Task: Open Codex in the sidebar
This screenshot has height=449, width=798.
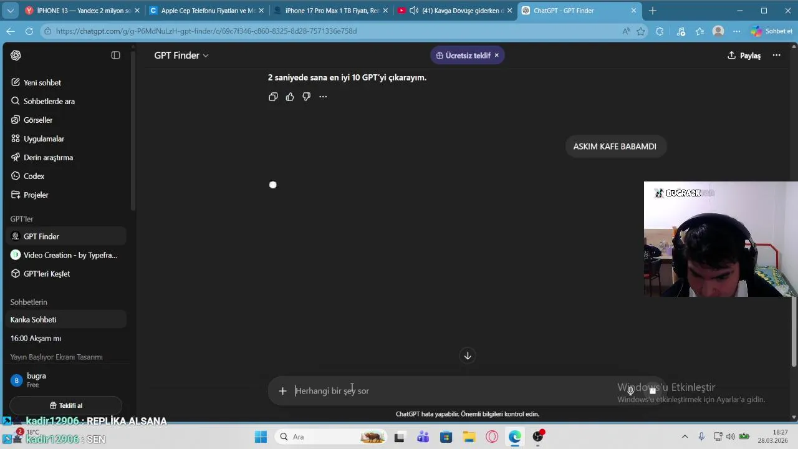Action: click(65, 176)
